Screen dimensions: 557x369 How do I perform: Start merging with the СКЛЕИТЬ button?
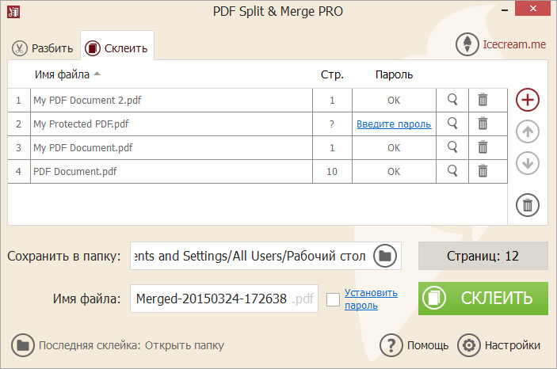tap(483, 299)
